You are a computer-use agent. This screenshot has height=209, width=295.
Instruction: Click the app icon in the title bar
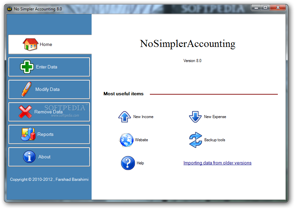9,9
